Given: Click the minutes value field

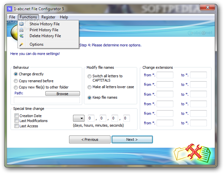Looking at the screenshot, I should point(115,118).
